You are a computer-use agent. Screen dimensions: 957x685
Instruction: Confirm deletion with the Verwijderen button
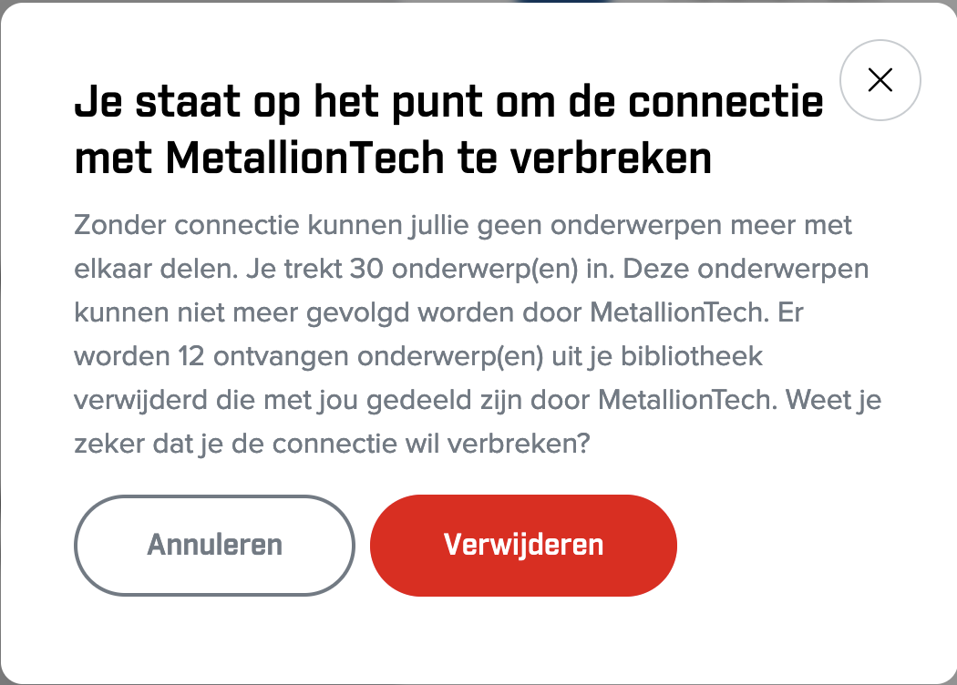pyautogui.click(x=522, y=545)
